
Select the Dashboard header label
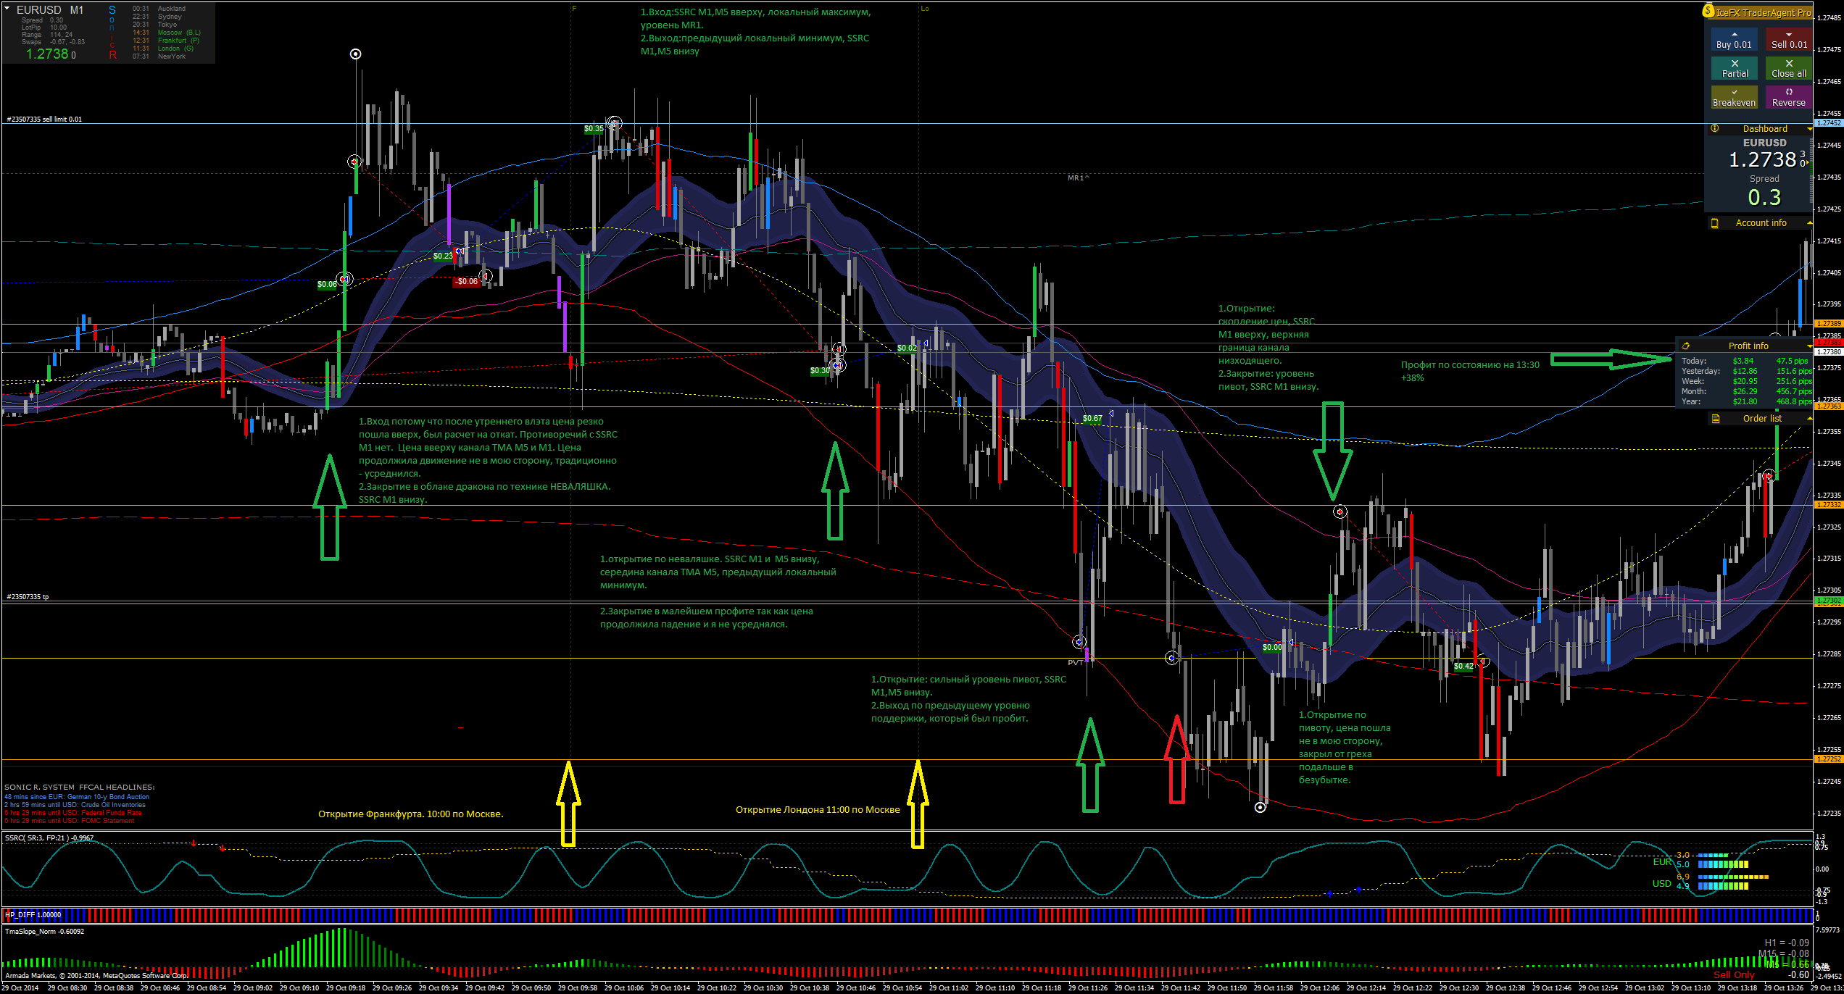tap(1765, 128)
